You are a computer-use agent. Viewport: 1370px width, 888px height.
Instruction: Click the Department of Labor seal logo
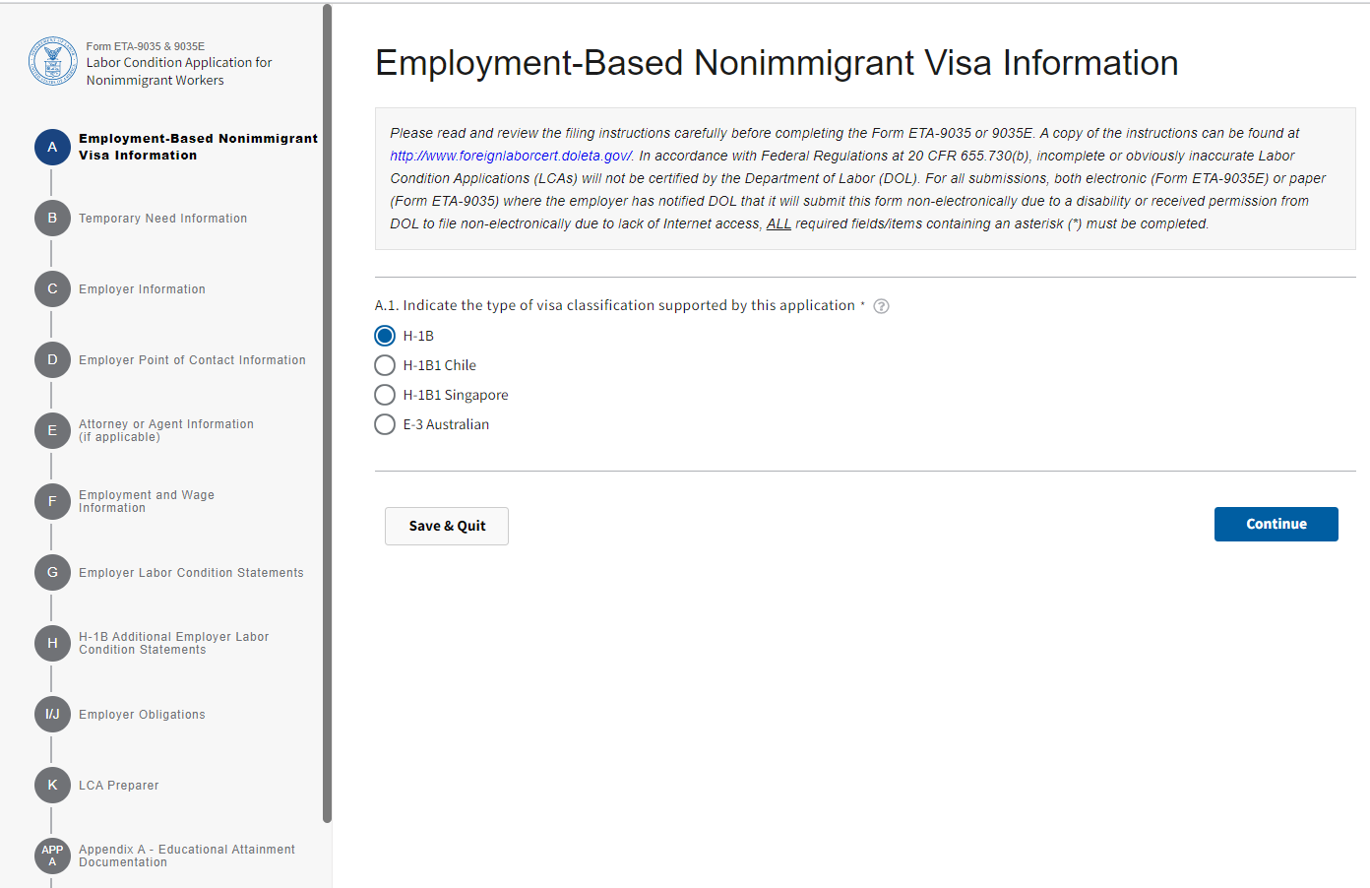(x=53, y=62)
